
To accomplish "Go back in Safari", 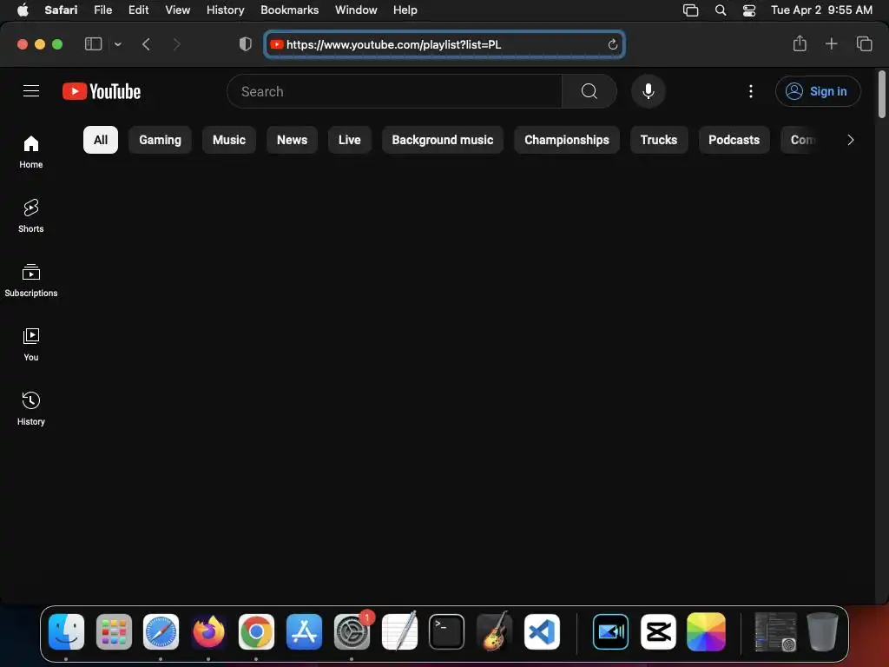I will click(x=146, y=44).
